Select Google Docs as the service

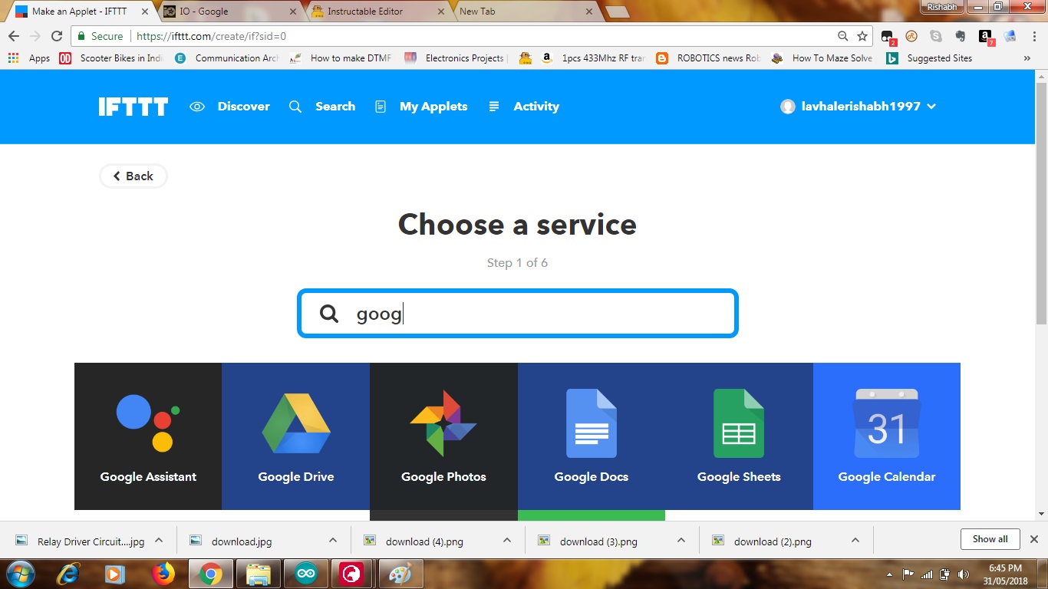[592, 436]
